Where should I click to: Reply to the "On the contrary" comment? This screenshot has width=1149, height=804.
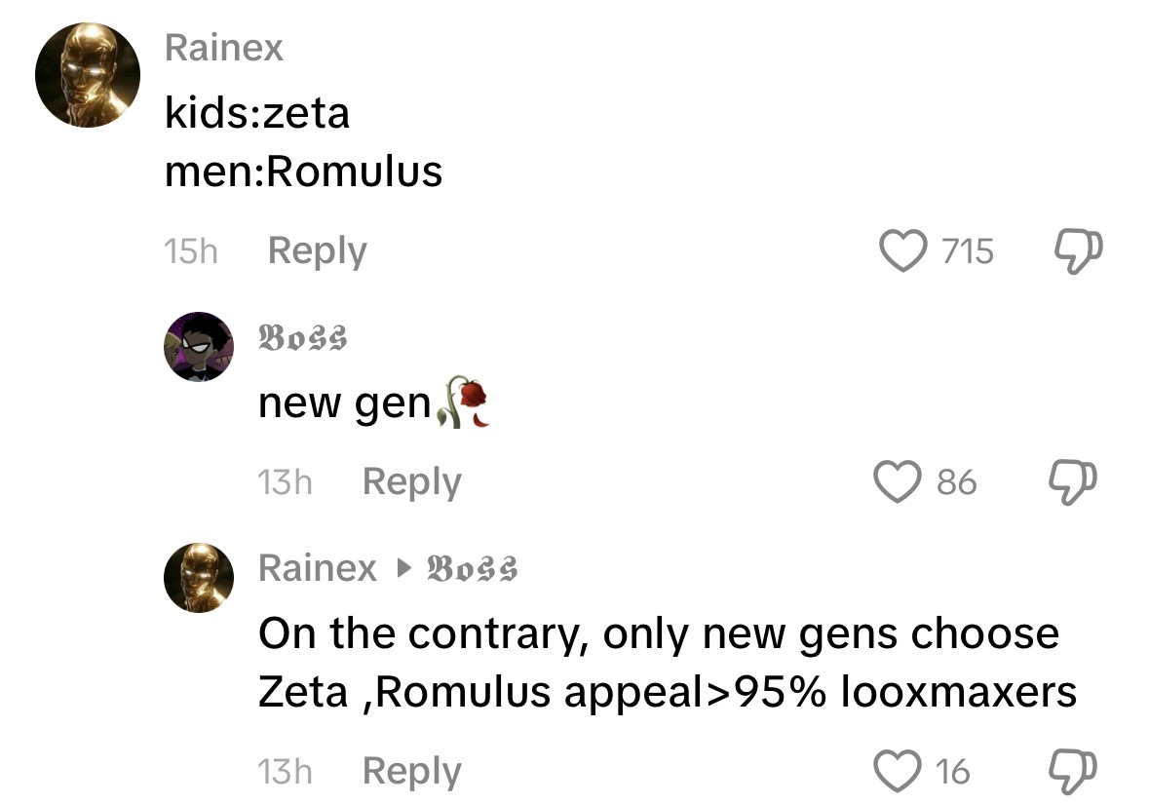[x=411, y=772]
